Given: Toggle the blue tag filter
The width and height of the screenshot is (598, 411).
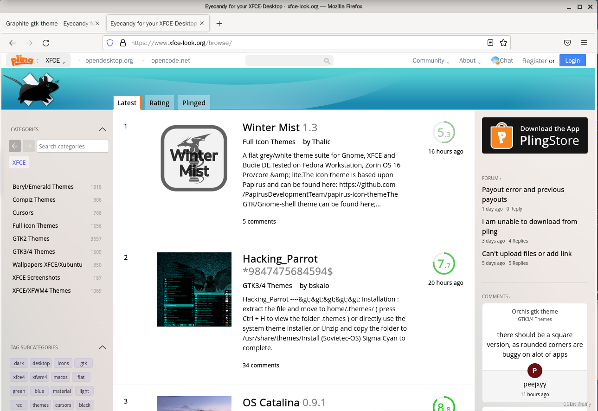Looking at the screenshot, I should 39,391.
